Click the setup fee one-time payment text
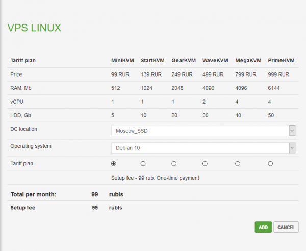Viewport: 306px width, 251px height. click(x=155, y=178)
